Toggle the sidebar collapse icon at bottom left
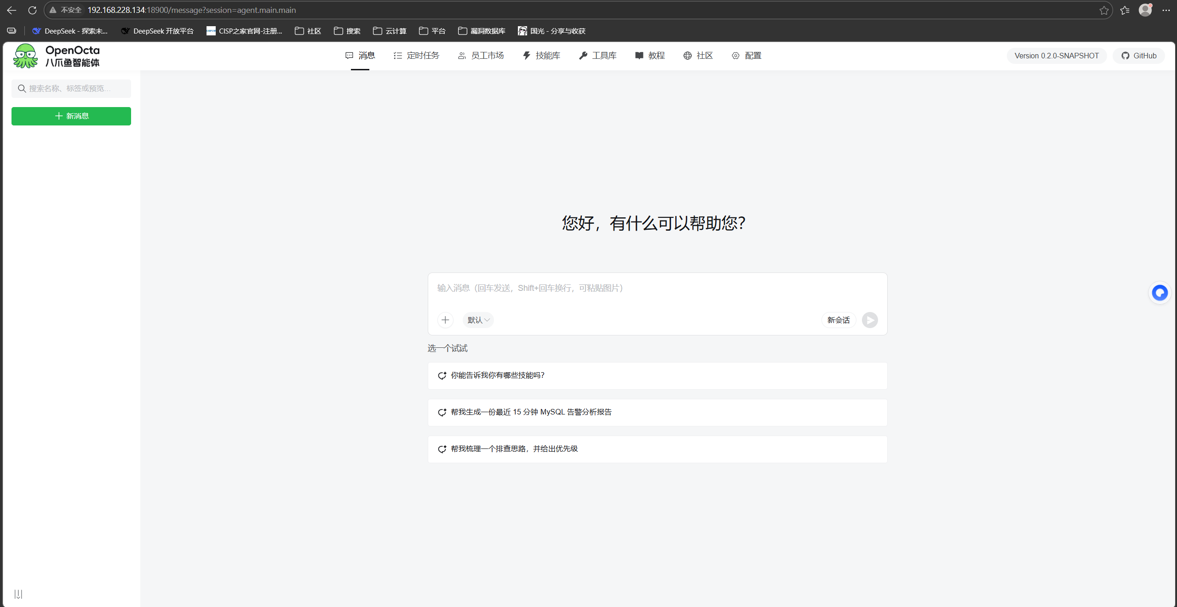The height and width of the screenshot is (607, 1177). 18,594
